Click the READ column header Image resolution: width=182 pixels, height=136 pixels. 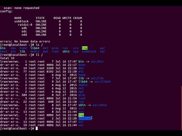57,18
